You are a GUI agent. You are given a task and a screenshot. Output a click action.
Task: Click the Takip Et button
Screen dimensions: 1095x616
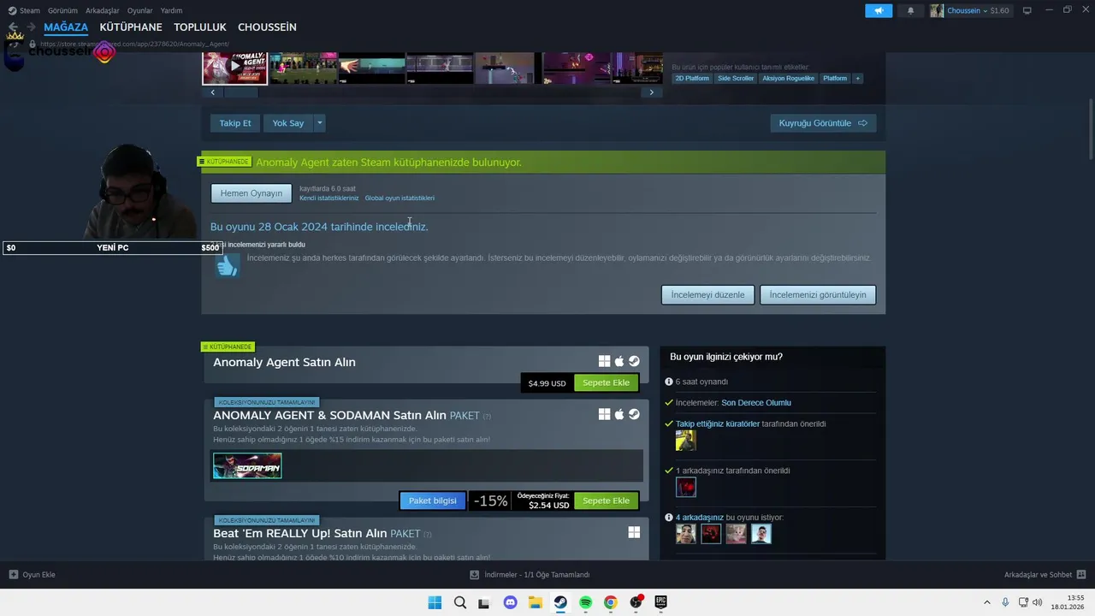coord(235,123)
